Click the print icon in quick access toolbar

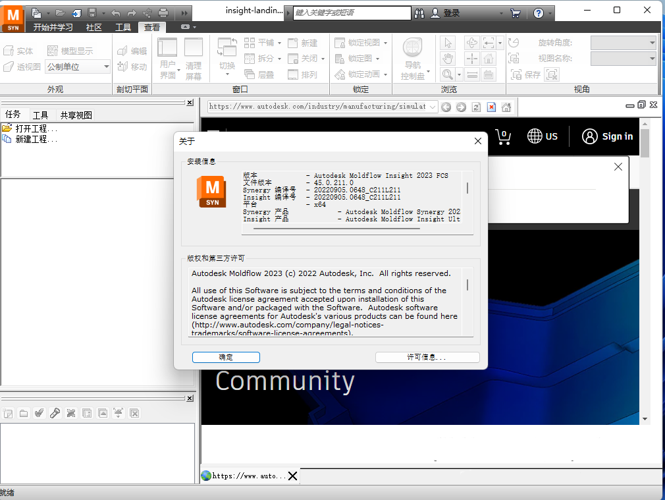click(x=163, y=13)
